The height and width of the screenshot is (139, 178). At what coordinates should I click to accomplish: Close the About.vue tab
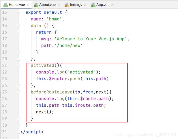(x=58, y=5)
